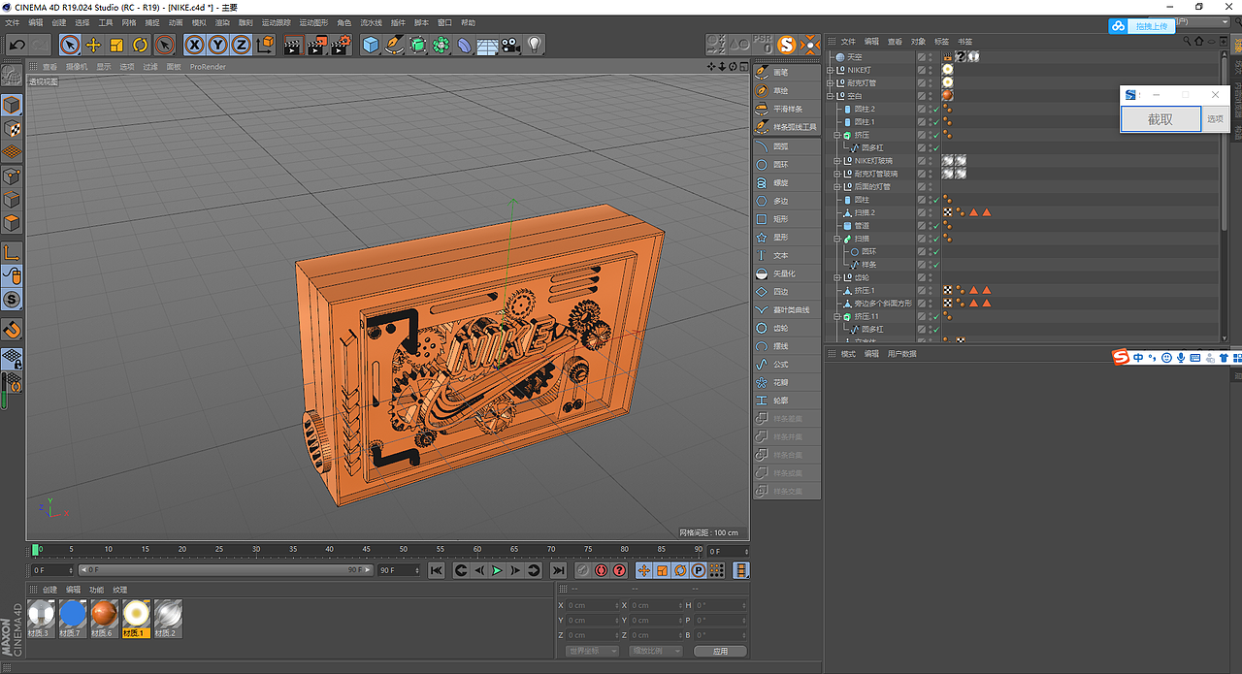Open ProRender viewport menu
This screenshot has width=1242, height=674.
click(208, 67)
